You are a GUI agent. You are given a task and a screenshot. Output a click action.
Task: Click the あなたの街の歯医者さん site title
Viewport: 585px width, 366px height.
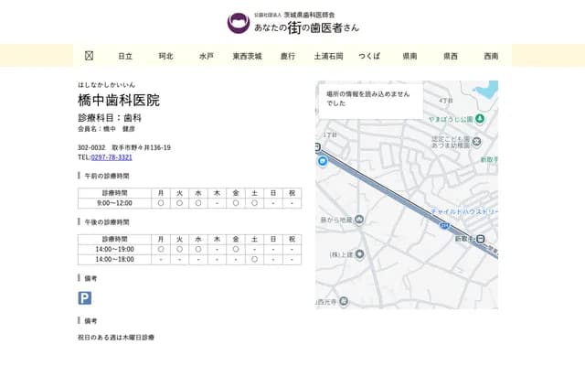[x=306, y=27]
